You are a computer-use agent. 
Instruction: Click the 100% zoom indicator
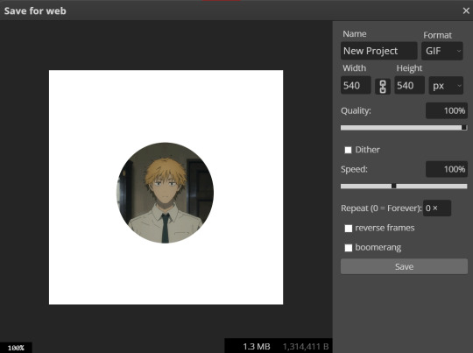[x=16, y=348]
